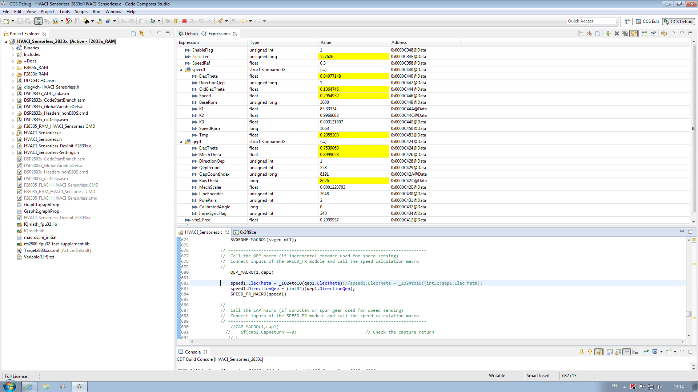Switch to CCS Edit perspective
Image resolution: width=698 pixels, height=392 pixels.
(647, 21)
